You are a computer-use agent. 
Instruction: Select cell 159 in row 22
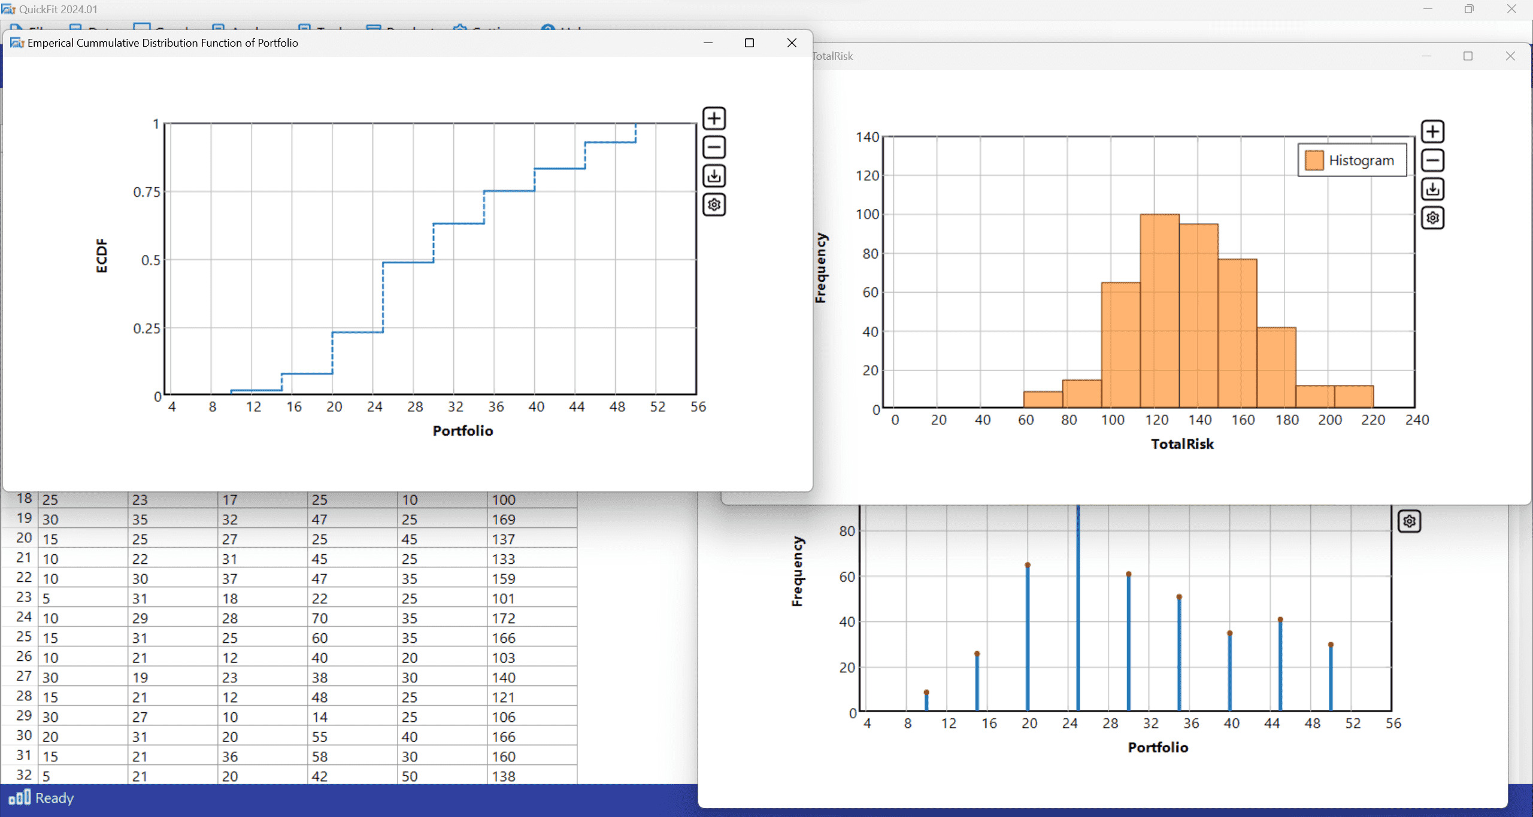[532, 579]
